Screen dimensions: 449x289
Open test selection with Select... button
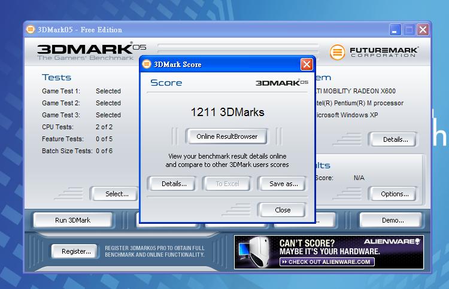pos(117,194)
